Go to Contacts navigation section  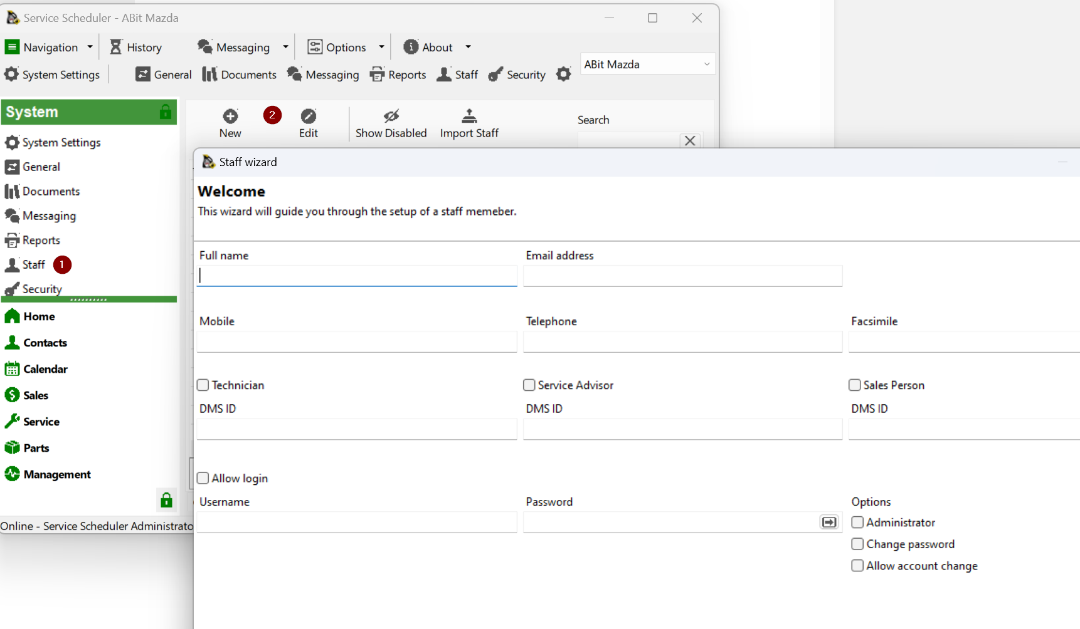36,343
